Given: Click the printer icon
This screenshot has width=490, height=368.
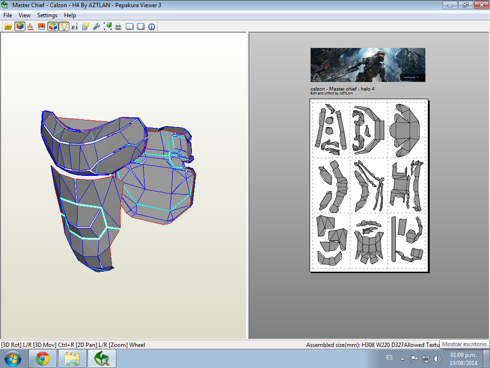Looking at the screenshot, I should [x=118, y=27].
